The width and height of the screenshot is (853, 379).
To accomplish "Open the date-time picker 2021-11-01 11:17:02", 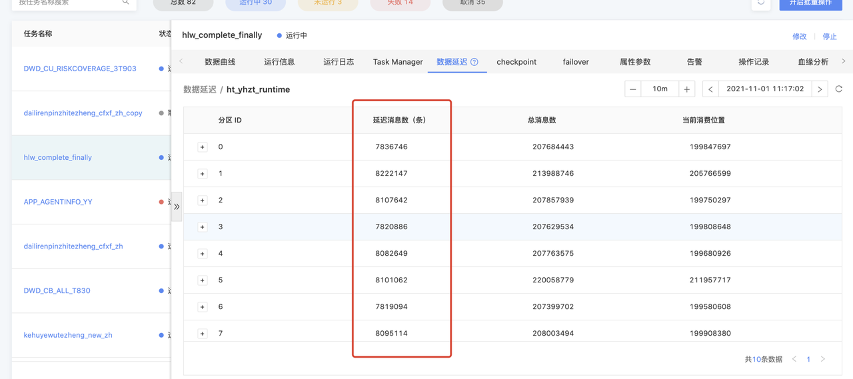I will tap(765, 89).
